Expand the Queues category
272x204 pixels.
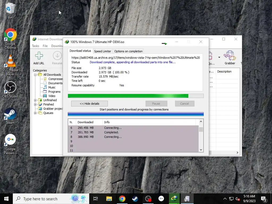35,113
